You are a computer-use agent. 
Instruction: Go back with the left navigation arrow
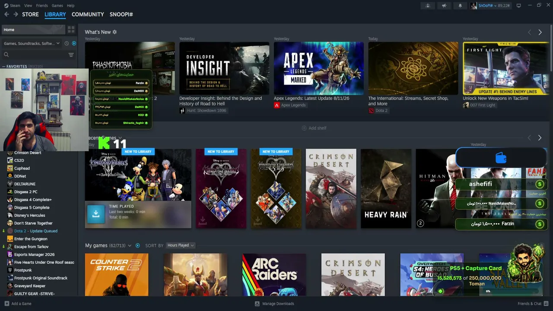tap(6, 14)
